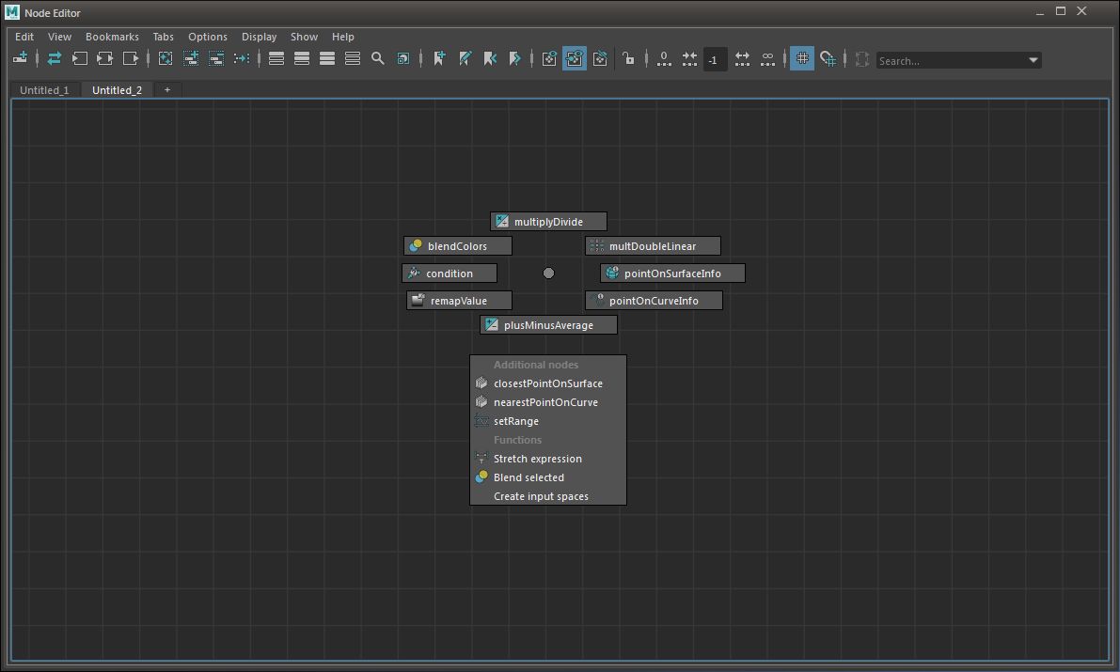Click the Create Node toolbar icon
Image resolution: width=1120 pixels, height=672 pixels.
click(21, 58)
